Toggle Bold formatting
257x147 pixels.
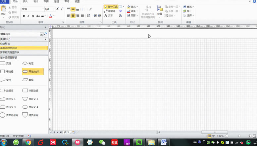(24, 16)
